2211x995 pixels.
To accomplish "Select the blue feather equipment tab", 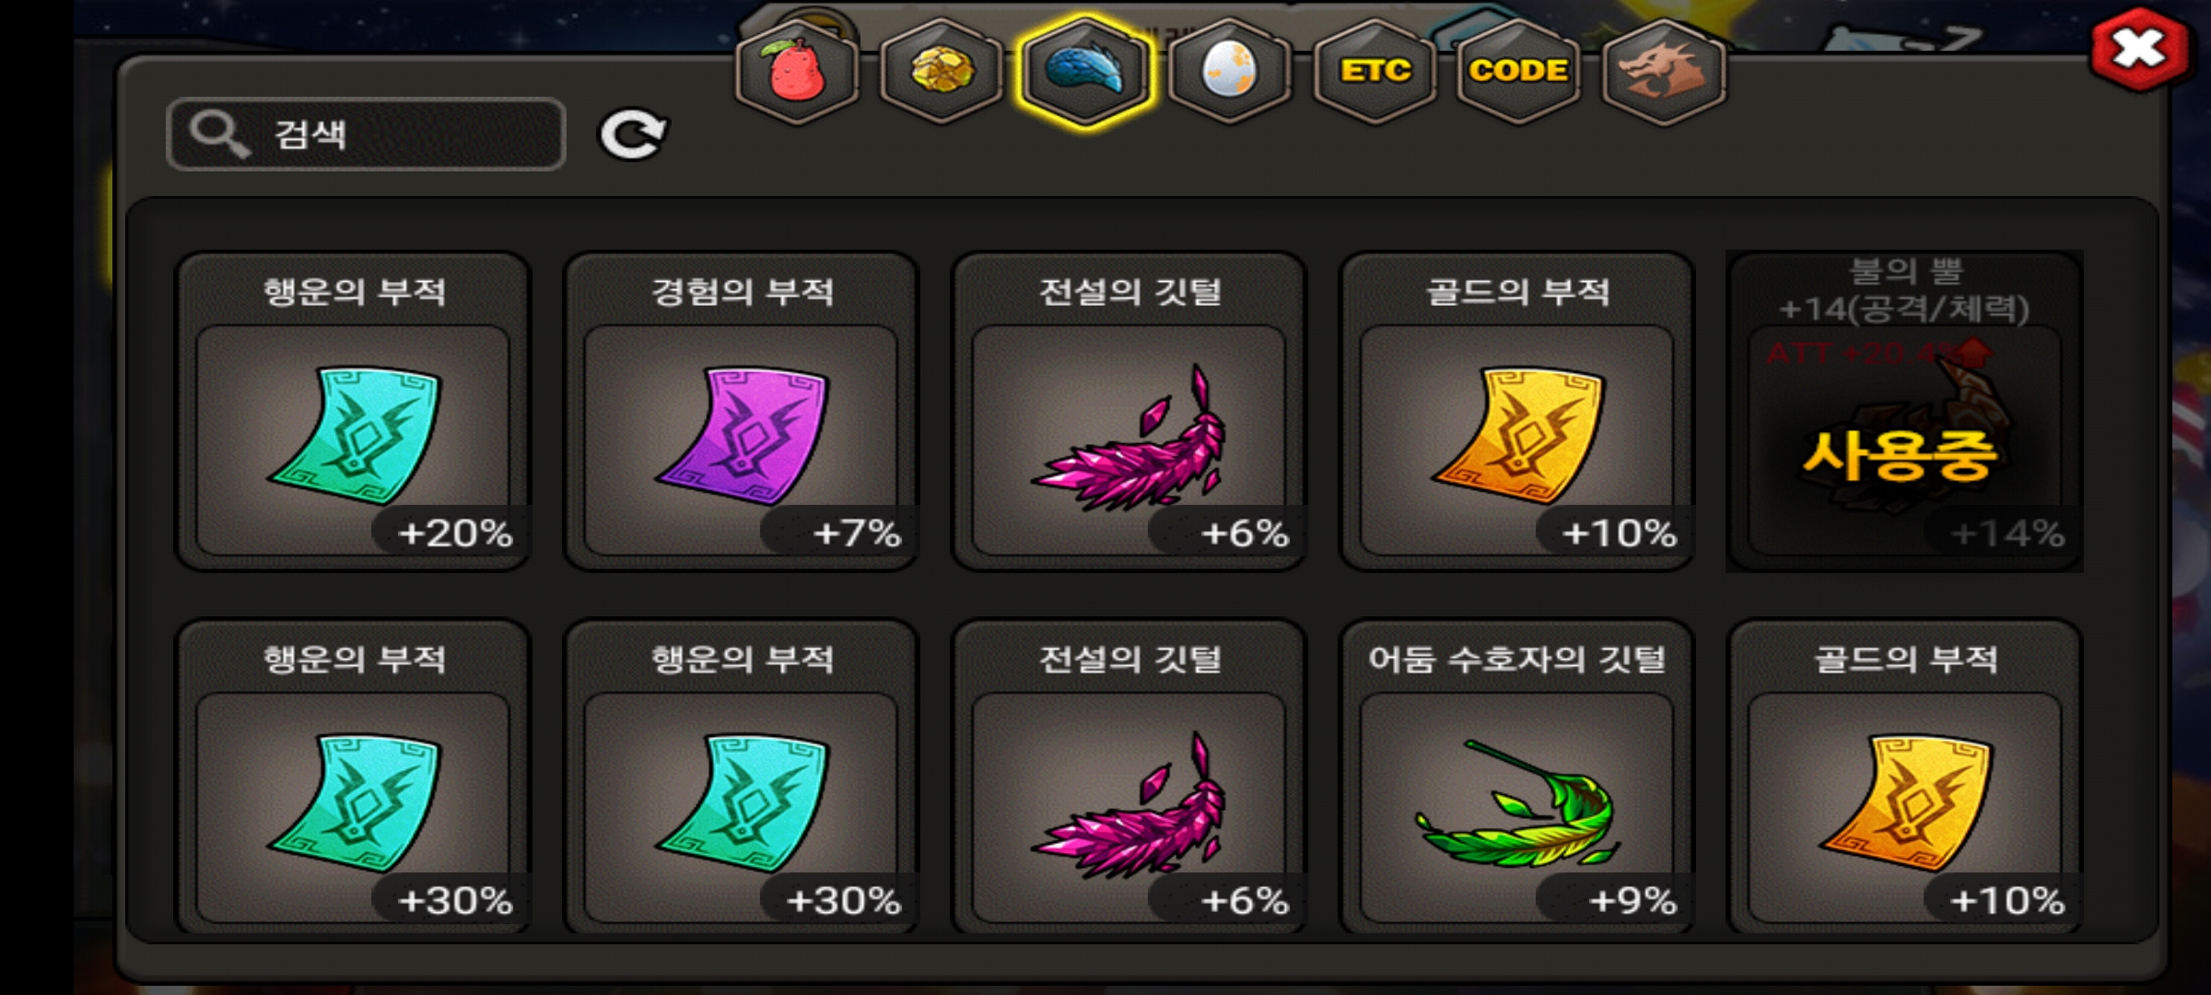I will (1085, 70).
